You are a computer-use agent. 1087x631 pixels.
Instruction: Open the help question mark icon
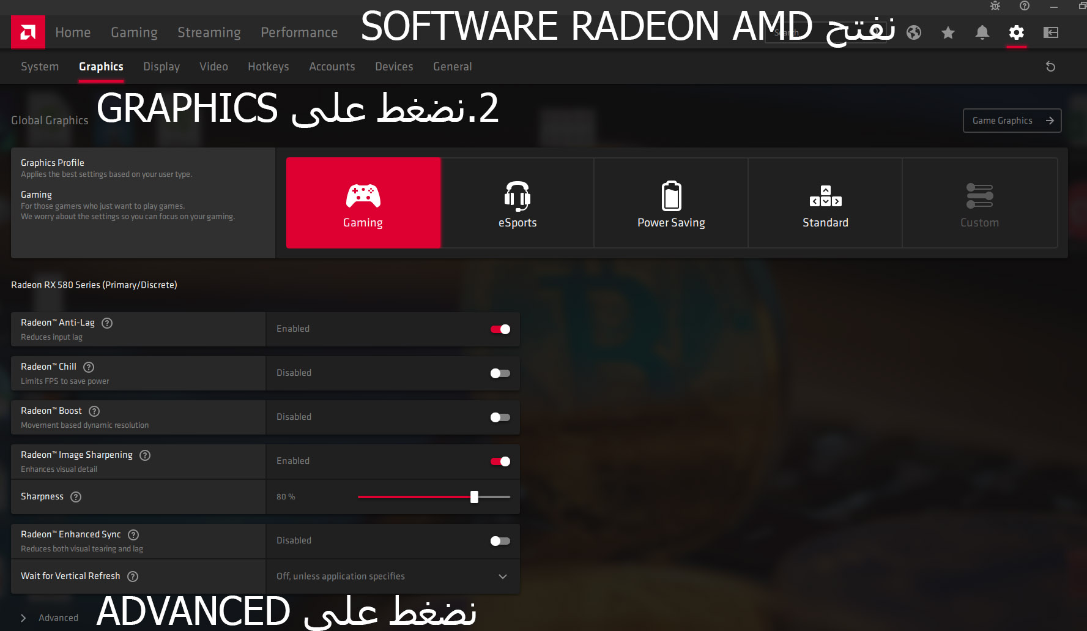pyautogui.click(x=1025, y=6)
